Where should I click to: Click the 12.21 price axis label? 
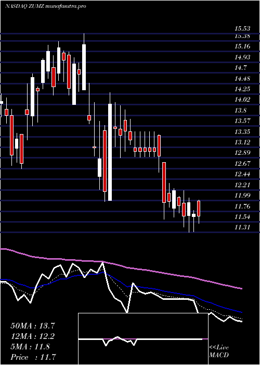(x=242, y=185)
